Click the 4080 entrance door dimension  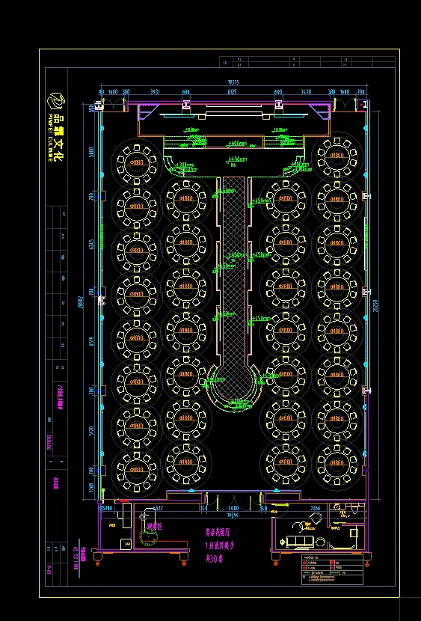(x=234, y=508)
